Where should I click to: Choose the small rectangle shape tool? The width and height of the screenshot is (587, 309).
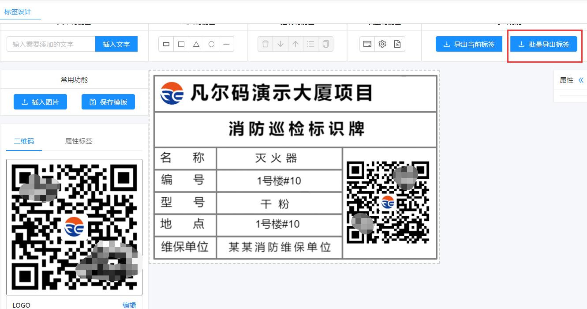(x=166, y=44)
